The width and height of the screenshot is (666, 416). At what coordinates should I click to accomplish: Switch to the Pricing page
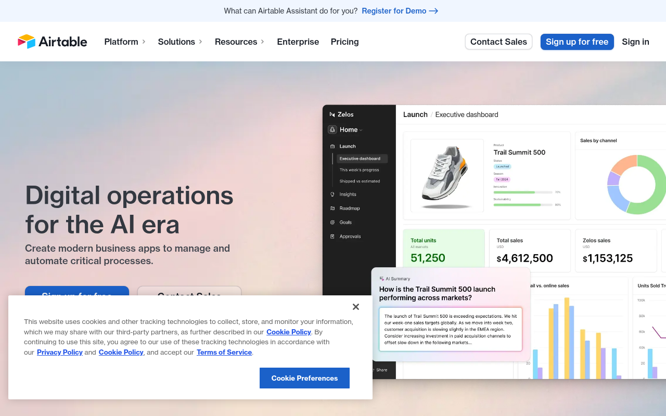tap(344, 42)
